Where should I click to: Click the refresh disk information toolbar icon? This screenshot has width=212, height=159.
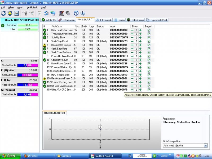pyautogui.click(x=3, y=13)
